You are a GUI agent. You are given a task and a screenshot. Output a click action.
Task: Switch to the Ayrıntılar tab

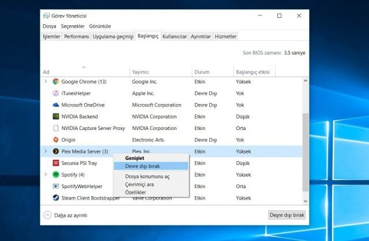point(201,36)
